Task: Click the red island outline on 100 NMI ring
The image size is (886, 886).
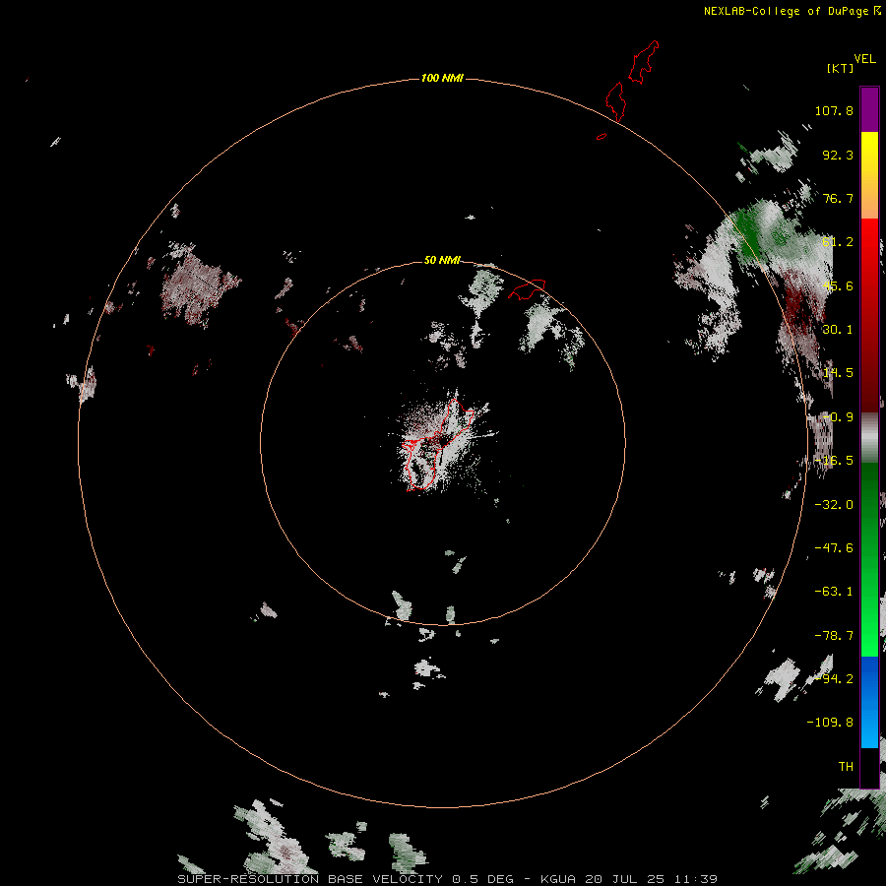Action: [x=615, y=101]
